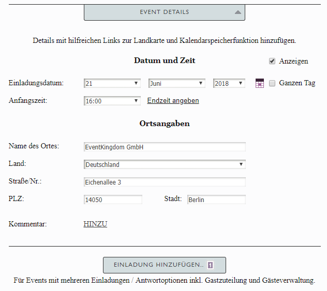The width and height of the screenshot is (327, 291).
Task: Open the month dropdown showing Juni
Action: point(177,83)
